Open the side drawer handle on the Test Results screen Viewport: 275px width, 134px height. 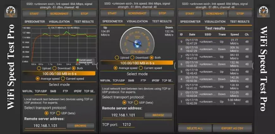(253, 66)
